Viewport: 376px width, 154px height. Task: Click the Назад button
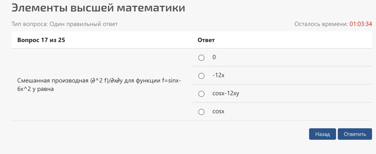pyautogui.click(x=322, y=134)
